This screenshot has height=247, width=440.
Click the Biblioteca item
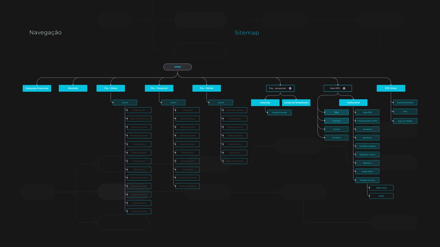click(367, 163)
